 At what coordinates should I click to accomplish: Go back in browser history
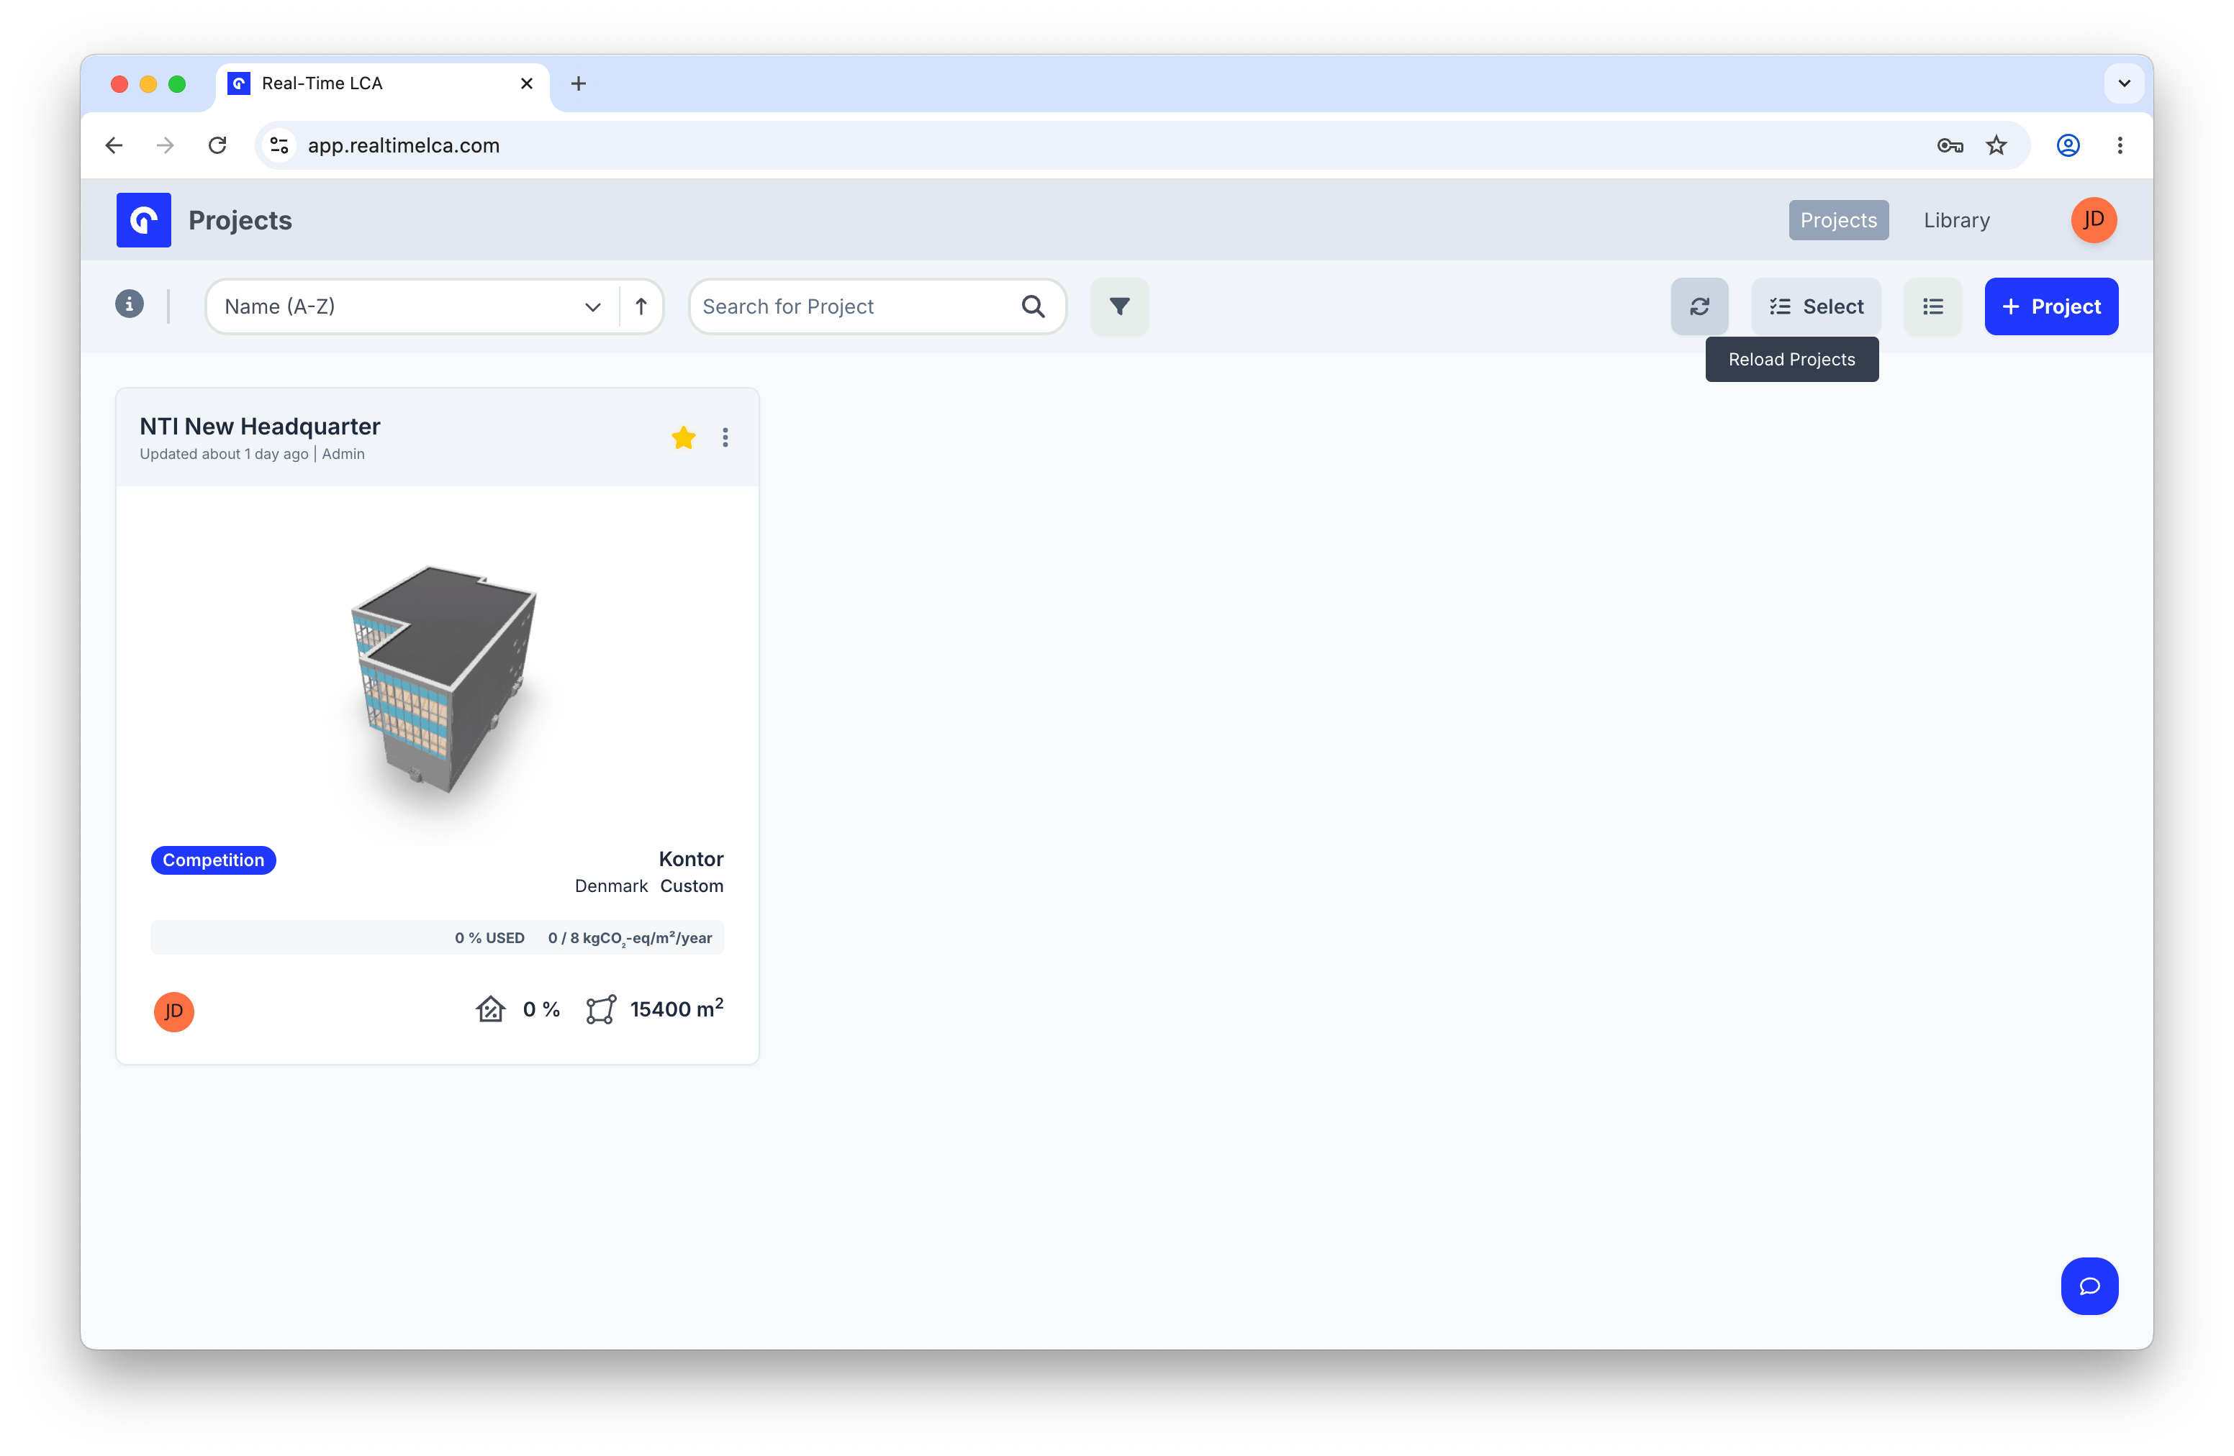pos(114,145)
